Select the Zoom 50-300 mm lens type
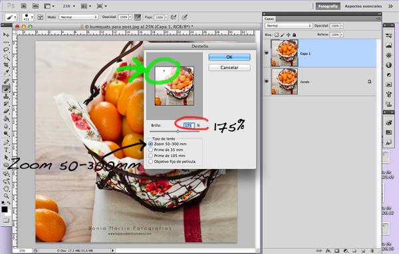 [151, 144]
